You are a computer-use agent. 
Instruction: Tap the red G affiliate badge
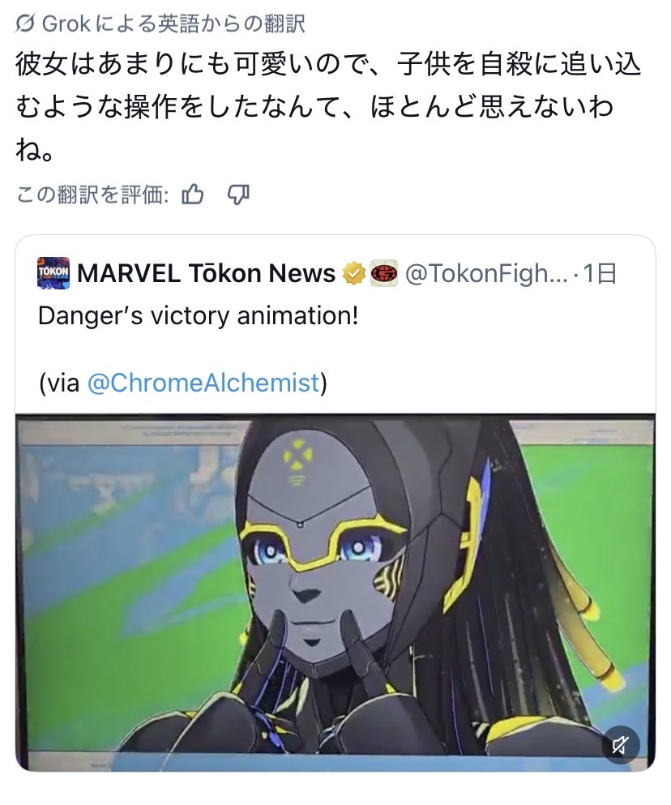tap(384, 273)
